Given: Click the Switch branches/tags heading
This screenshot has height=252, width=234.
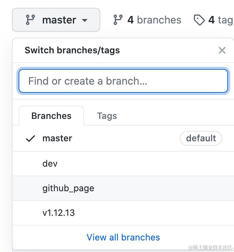Looking at the screenshot, I should pyautogui.click(x=72, y=50).
